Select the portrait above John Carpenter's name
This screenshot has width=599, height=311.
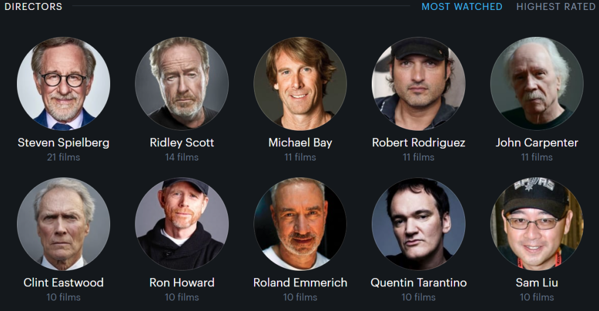537,83
